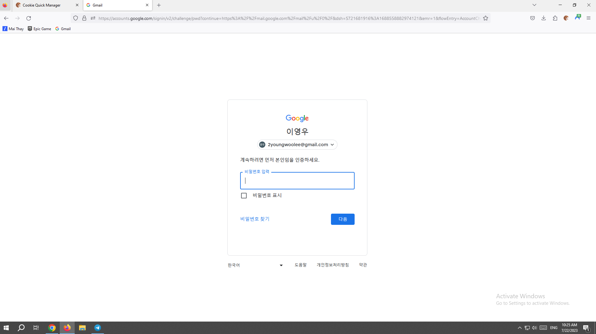The image size is (596, 334).
Task: Click the Firefox View pinned icon
Action: click(5, 5)
